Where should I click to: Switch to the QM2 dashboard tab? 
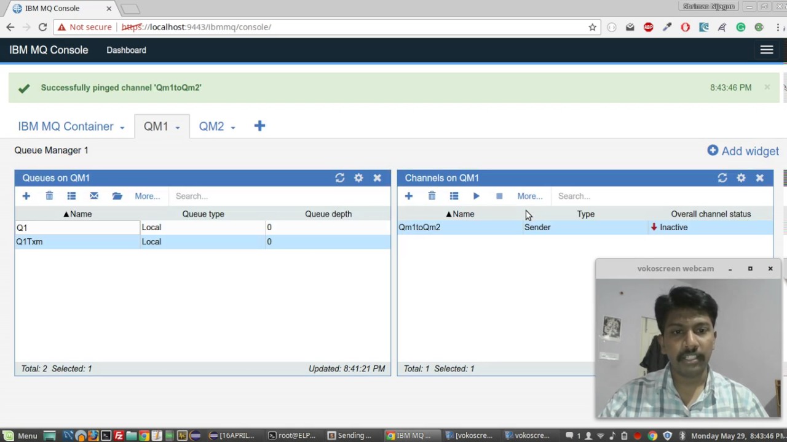coord(211,126)
